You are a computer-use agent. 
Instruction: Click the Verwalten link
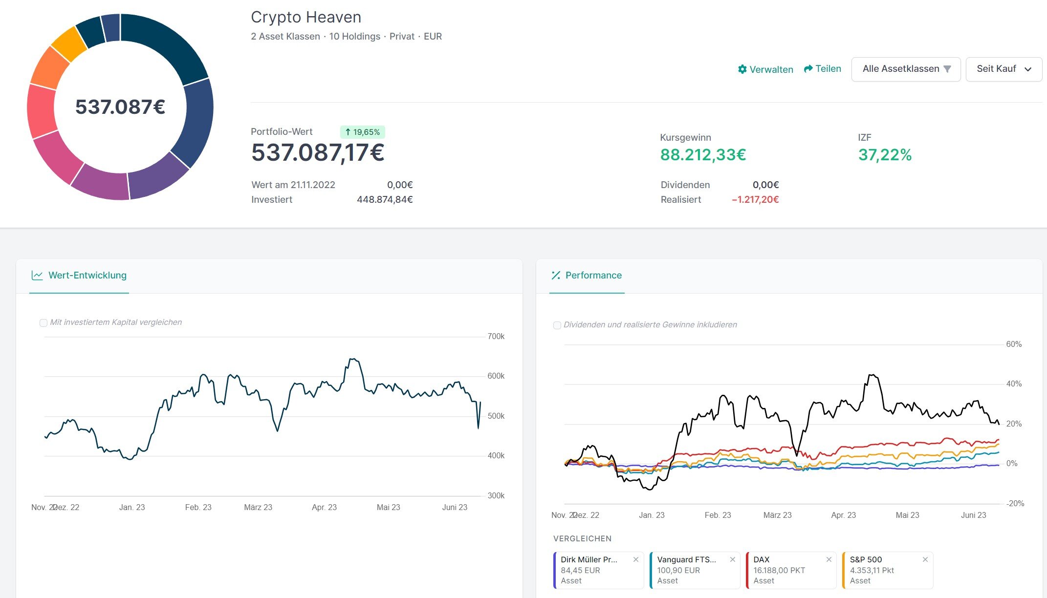[771, 69]
